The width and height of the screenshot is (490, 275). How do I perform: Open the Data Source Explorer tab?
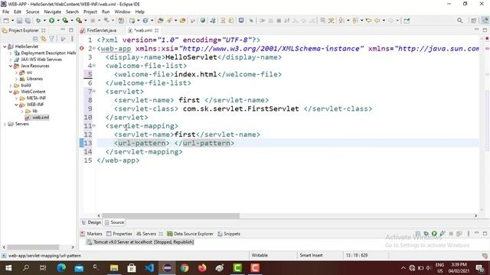point(190,234)
